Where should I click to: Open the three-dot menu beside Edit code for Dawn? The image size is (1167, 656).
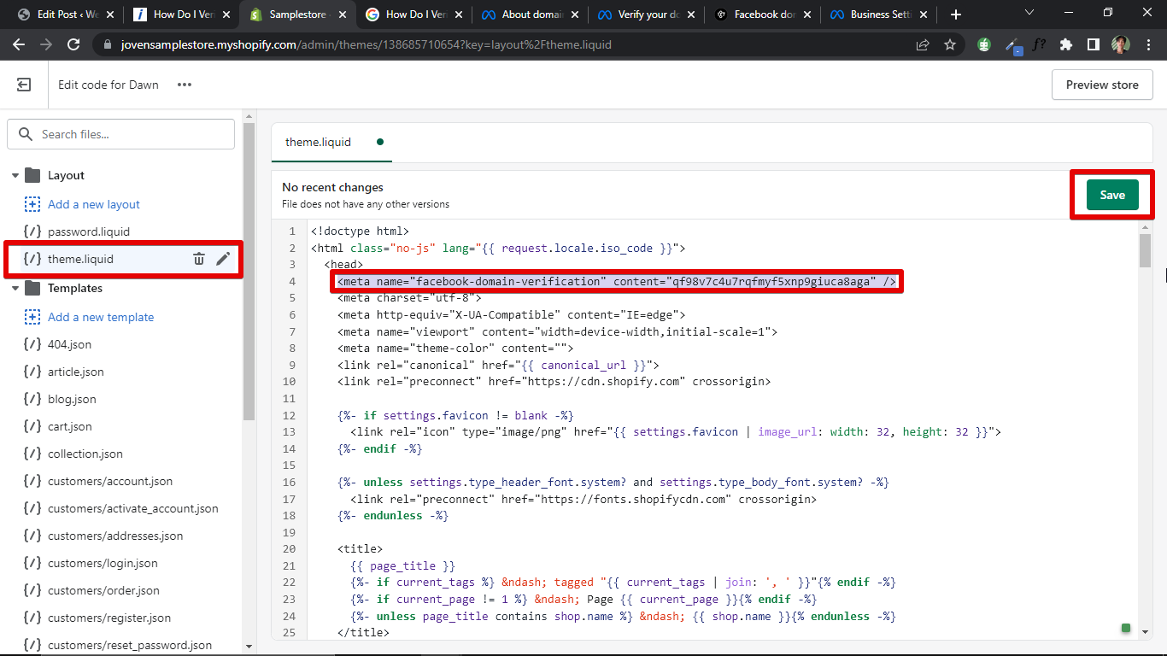click(185, 85)
